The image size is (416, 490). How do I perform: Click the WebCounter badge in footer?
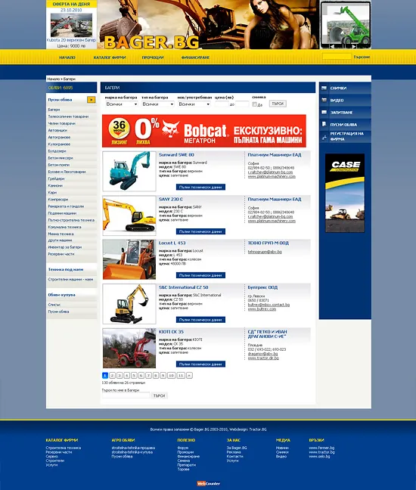[x=209, y=483]
